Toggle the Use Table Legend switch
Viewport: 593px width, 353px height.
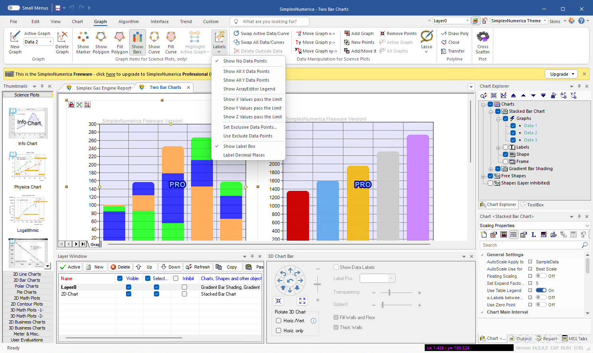(x=541, y=290)
